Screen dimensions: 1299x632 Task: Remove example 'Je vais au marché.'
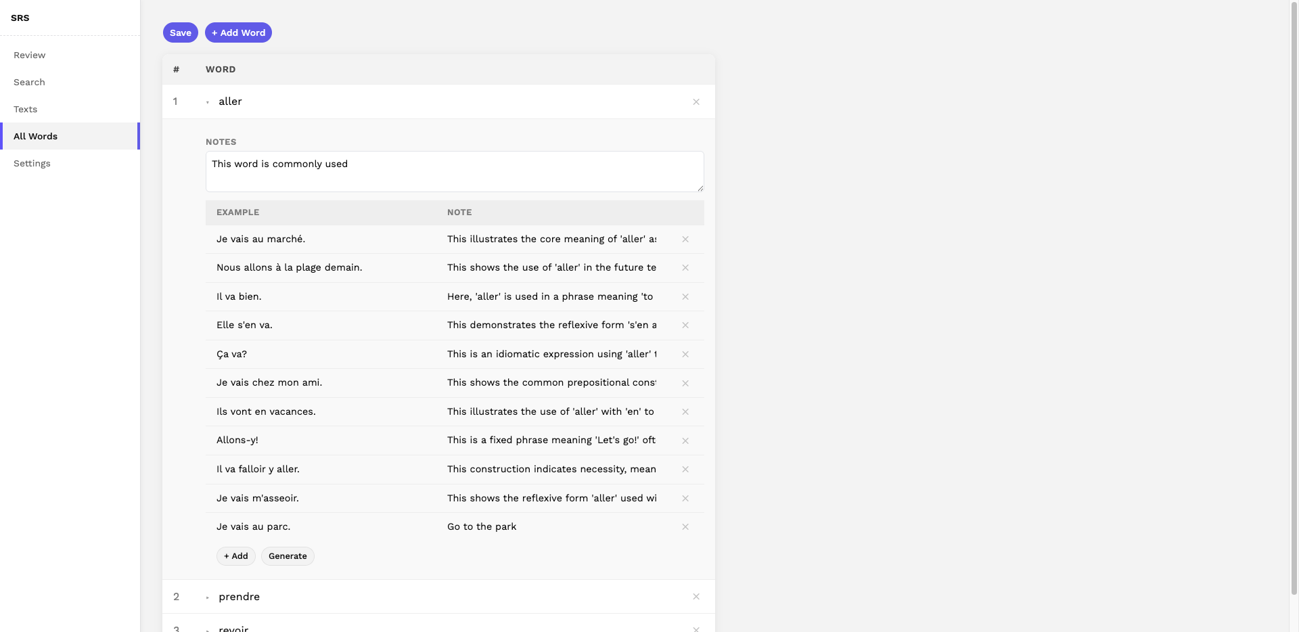[685, 240]
